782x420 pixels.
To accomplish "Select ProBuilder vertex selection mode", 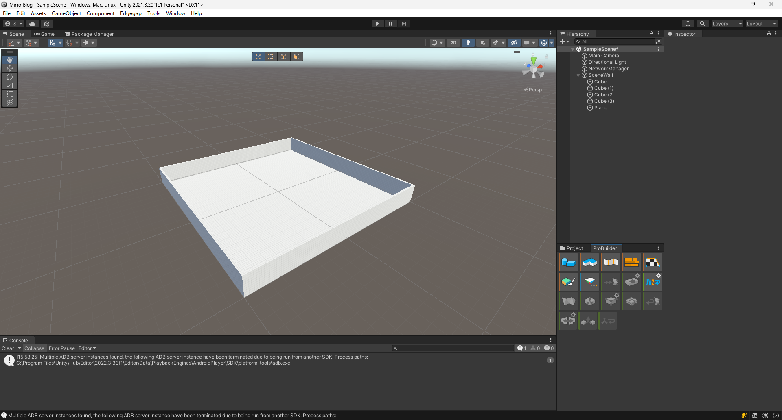I will point(271,57).
